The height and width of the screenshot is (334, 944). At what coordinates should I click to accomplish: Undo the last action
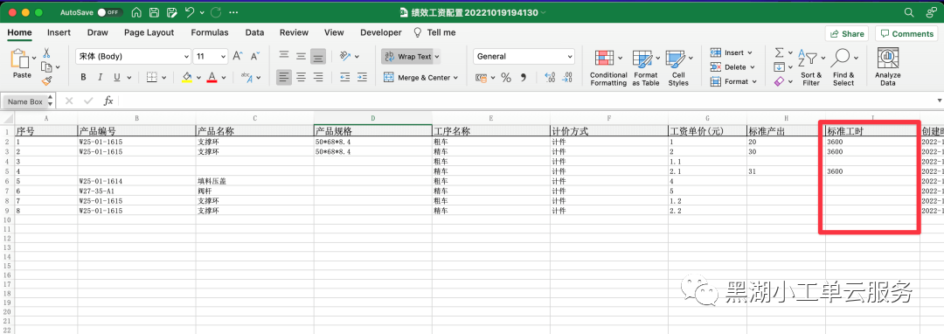190,12
